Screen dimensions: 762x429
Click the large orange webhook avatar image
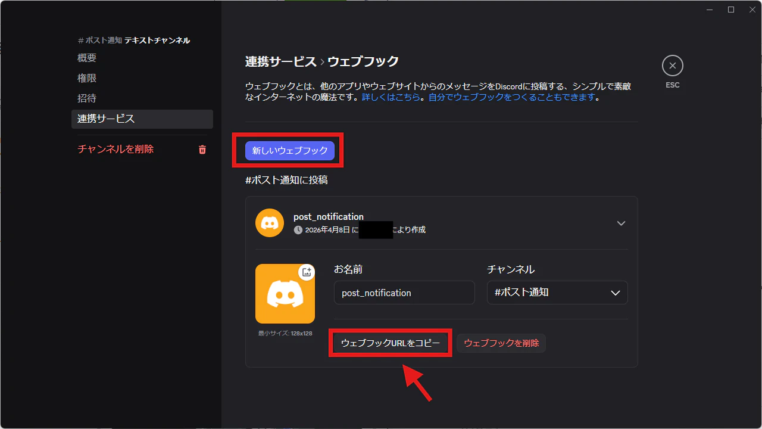click(285, 294)
